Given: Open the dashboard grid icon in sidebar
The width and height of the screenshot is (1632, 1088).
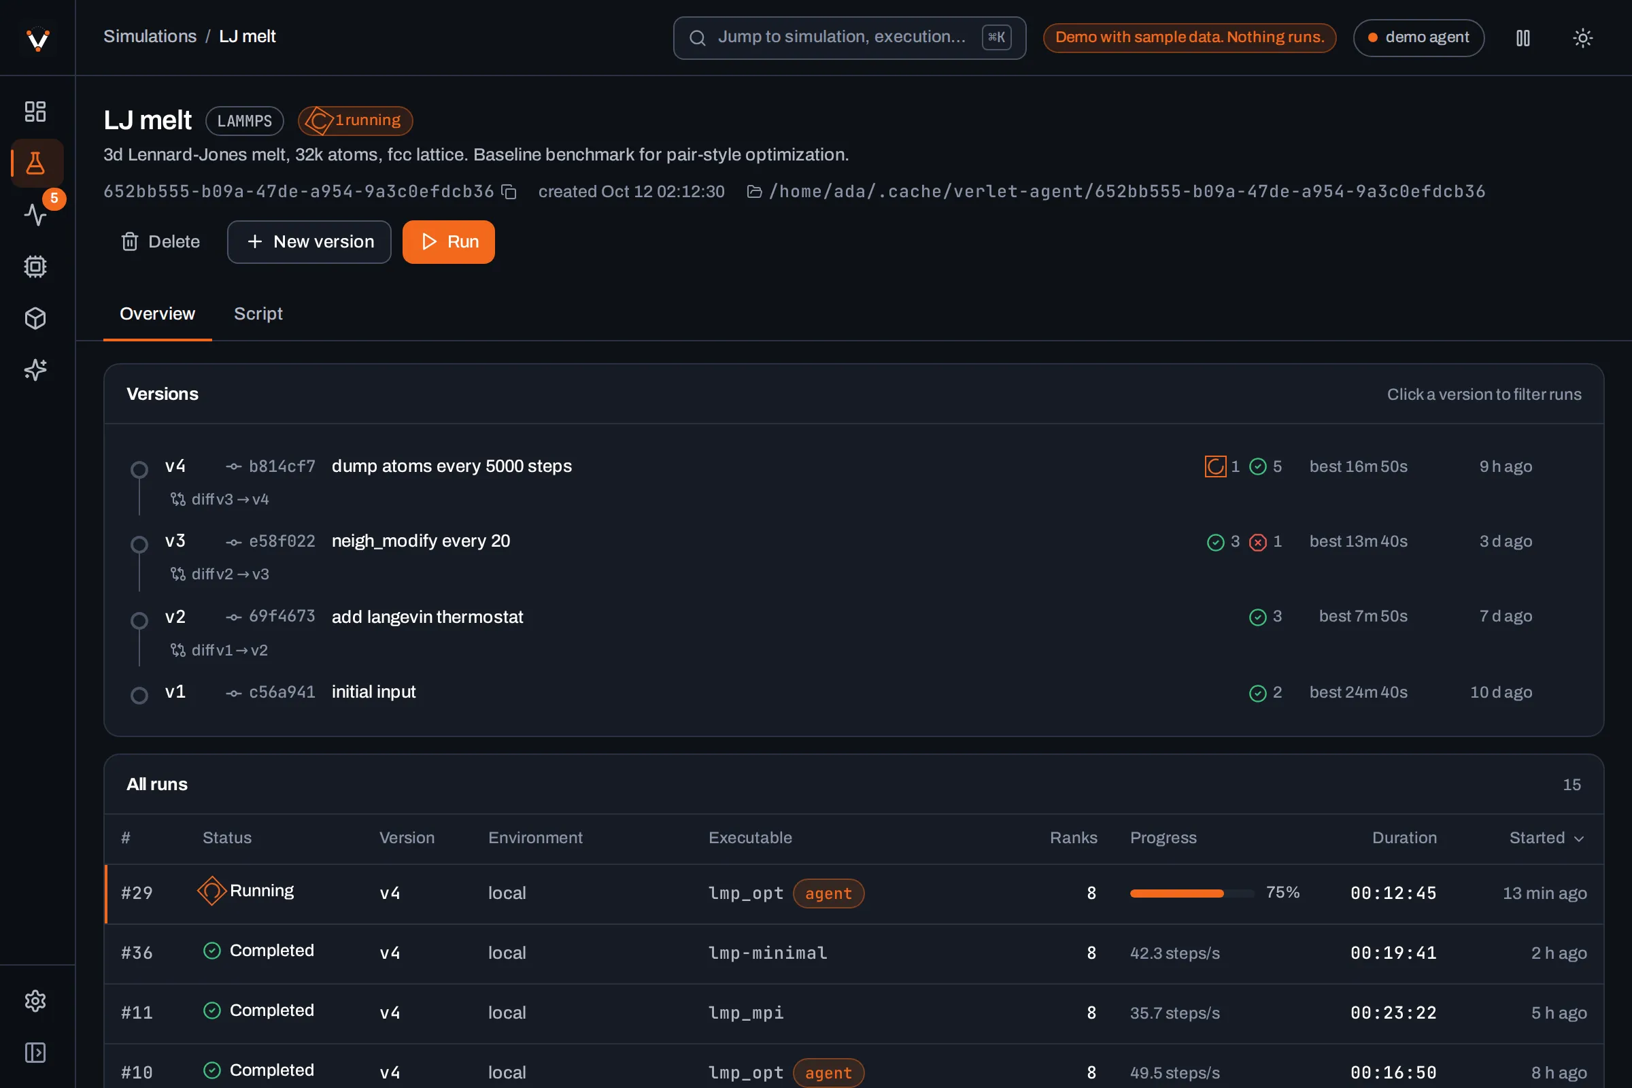Looking at the screenshot, I should (x=35, y=111).
